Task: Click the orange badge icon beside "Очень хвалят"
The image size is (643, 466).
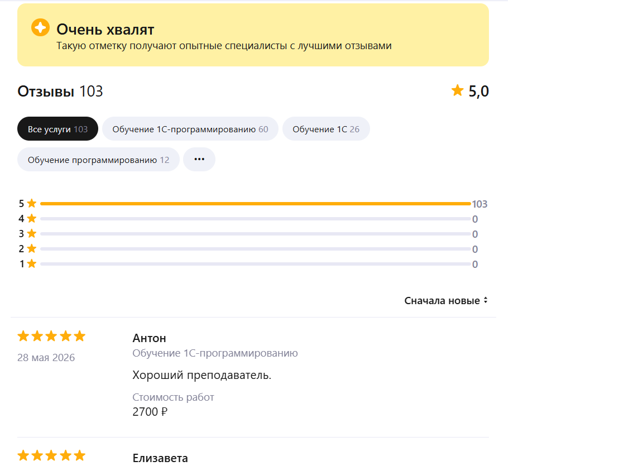Action: point(40,27)
